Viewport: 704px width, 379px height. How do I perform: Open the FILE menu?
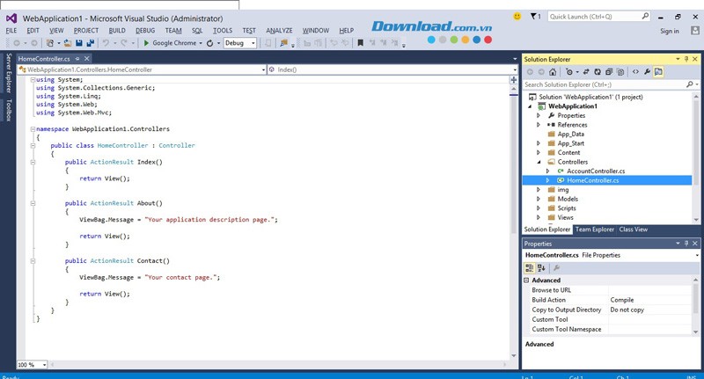coord(11,31)
